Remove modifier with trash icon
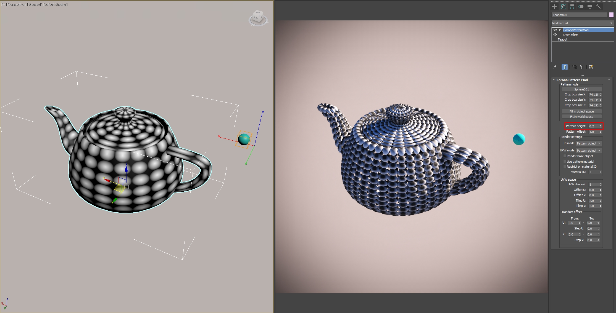The width and height of the screenshot is (616, 313). point(581,67)
